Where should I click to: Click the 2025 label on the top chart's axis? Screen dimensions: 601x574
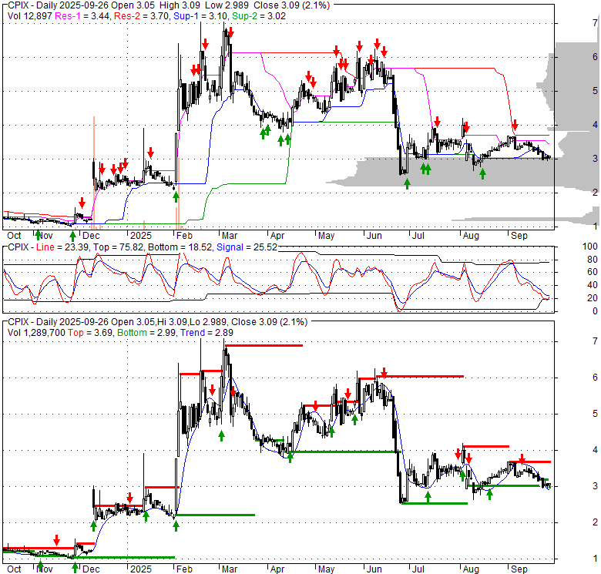[141, 236]
